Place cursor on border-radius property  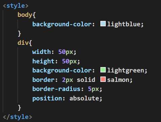(x=56, y=89)
